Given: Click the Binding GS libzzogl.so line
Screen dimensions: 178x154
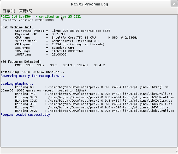Looking at the screenshot, I should click(92, 87).
